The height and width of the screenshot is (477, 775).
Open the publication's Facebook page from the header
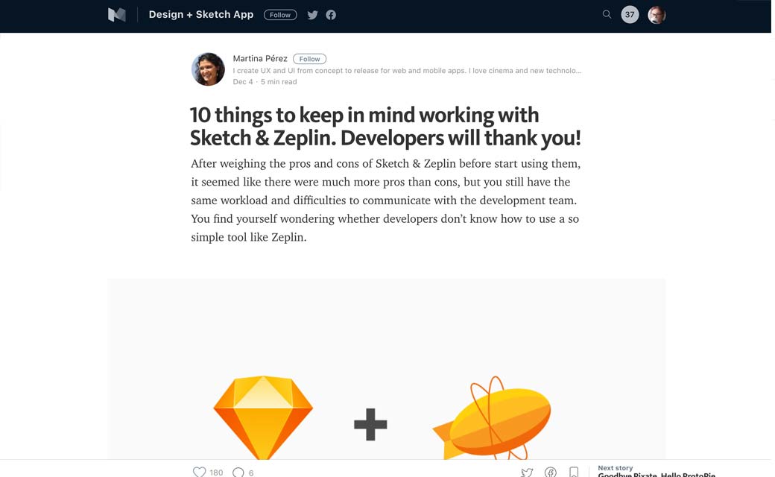pyautogui.click(x=331, y=15)
